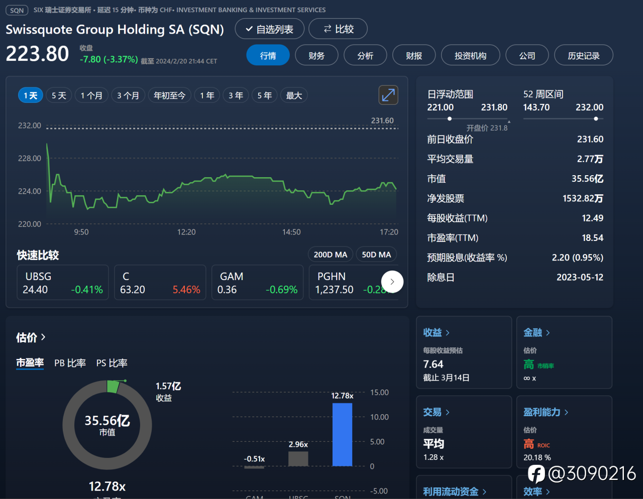Screen dimensions: 643x499
Task: Click the SQN ticker badge
Action: (17, 10)
